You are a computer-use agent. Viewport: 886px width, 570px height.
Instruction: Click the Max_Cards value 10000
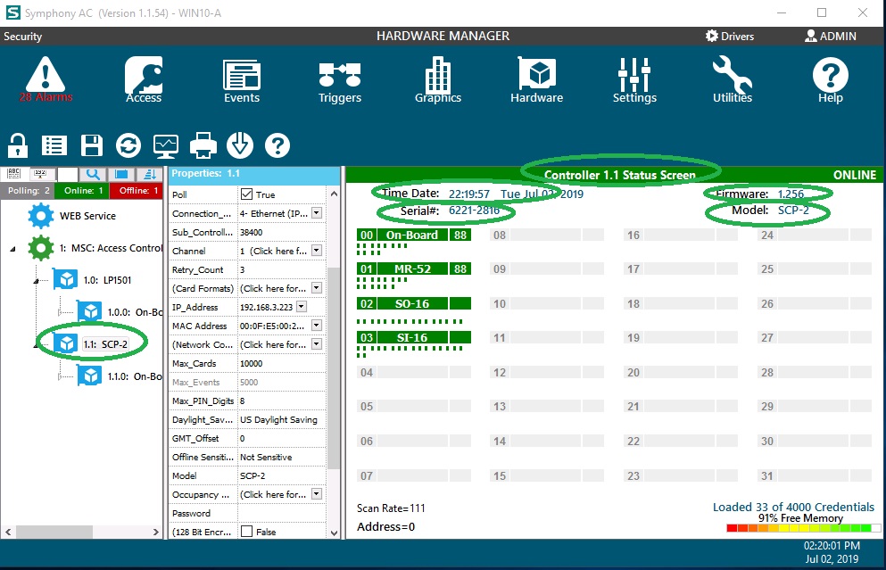coord(281,363)
